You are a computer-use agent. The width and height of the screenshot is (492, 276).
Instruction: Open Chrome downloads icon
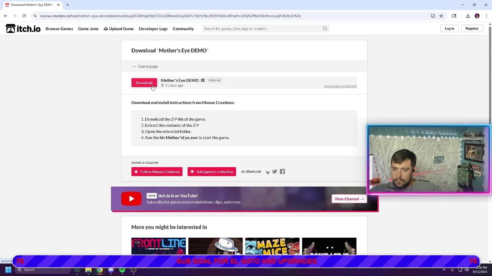pos(468,16)
